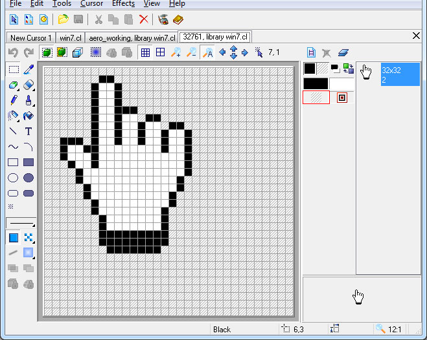Switch to aero_working, library win7.cl tab
427x340 pixels.
pyautogui.click(x=132, y=37)
